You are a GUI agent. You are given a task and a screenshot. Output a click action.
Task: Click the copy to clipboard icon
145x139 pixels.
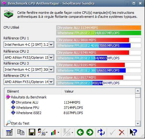point(21,132)
